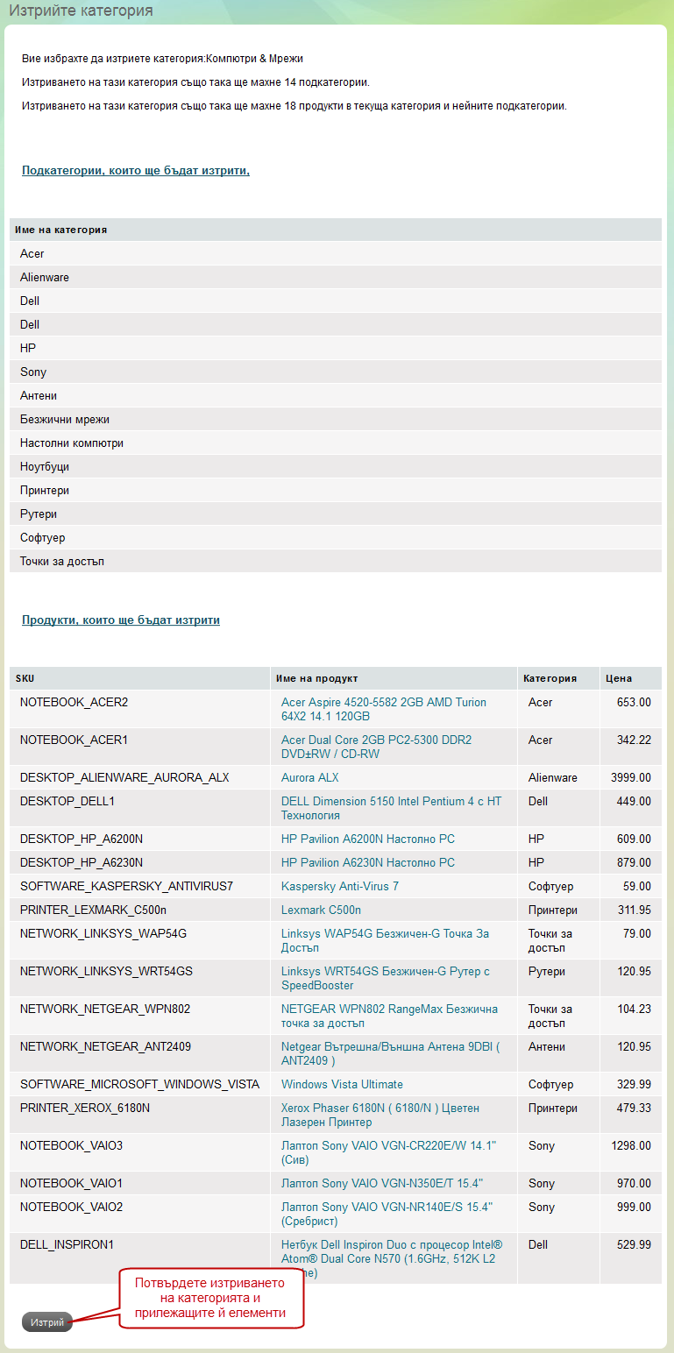The image size is (674, 1353).
Task: Open Windows Vista Ultimate product link
Action: pos(342,1084)
